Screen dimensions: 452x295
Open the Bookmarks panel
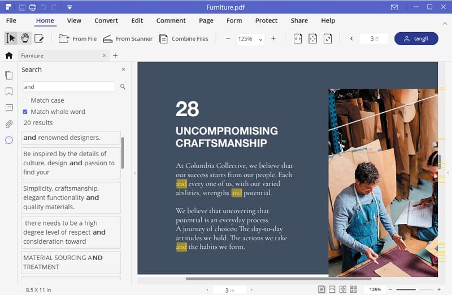coord(9,91)
